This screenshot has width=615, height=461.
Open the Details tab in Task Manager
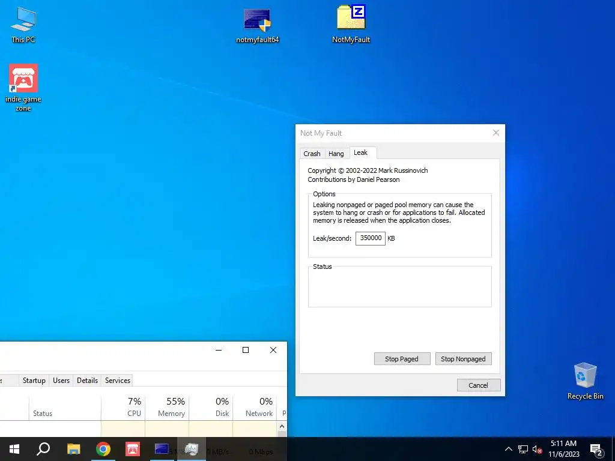[88, 380]
